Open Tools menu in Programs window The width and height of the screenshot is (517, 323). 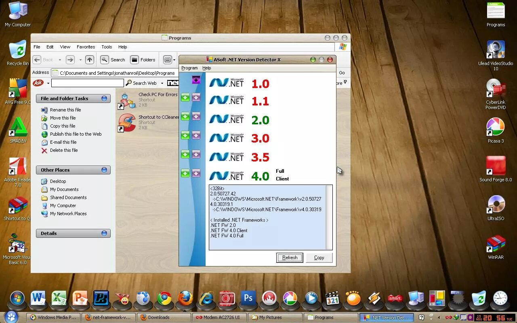click(x=107, y=47)
